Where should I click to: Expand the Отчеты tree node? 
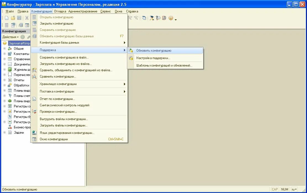click(x=4, y=80)
